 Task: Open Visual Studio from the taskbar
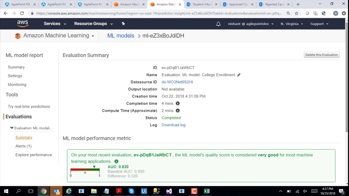pyautogui.click(x=169, y=191)
